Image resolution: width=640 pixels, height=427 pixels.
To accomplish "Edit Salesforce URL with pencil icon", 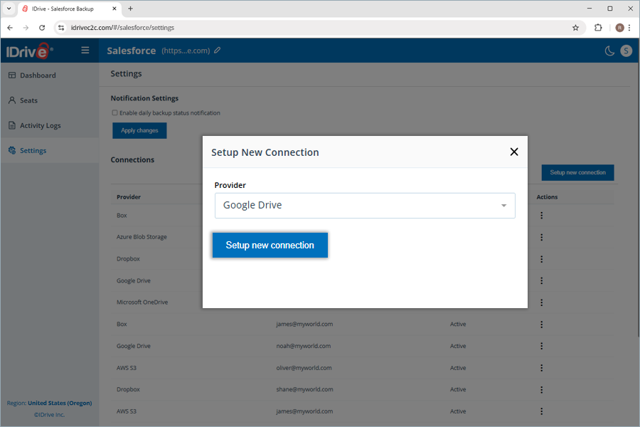I will [218, 51].
